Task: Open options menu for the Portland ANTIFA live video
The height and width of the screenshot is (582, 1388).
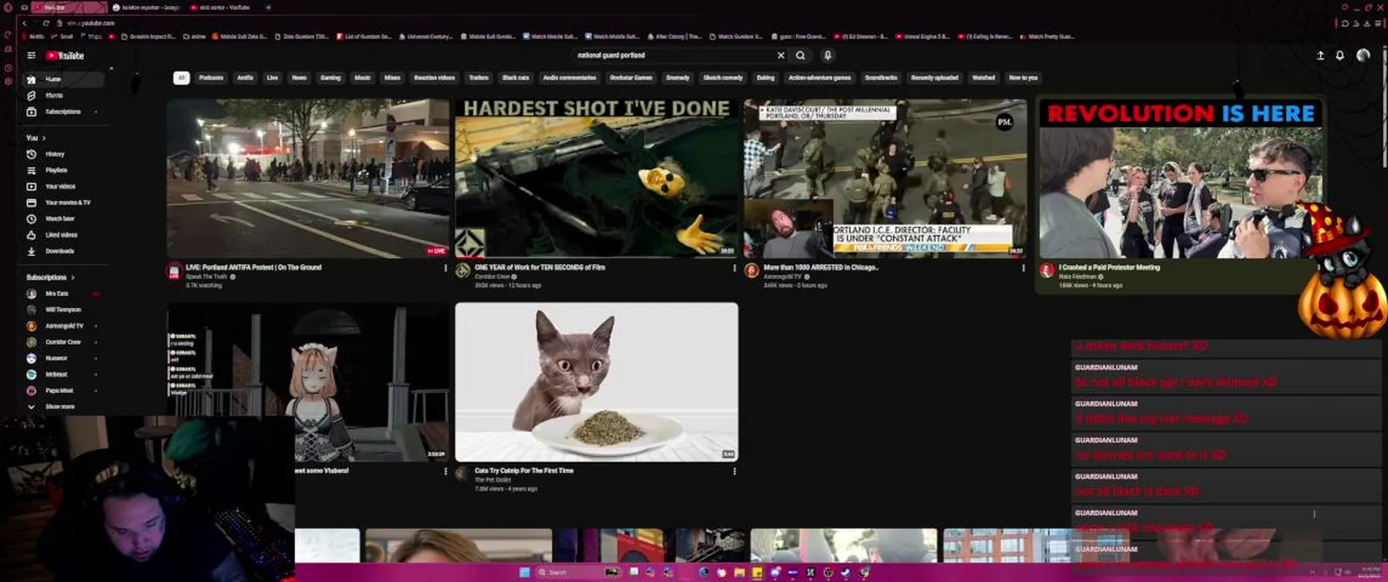Action: pos(445,268)
